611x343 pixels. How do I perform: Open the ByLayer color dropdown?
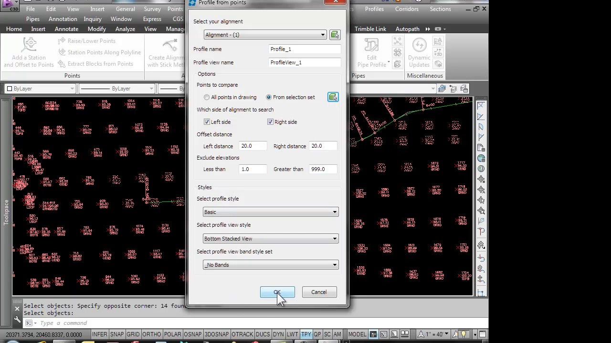[x=40, y=89]
